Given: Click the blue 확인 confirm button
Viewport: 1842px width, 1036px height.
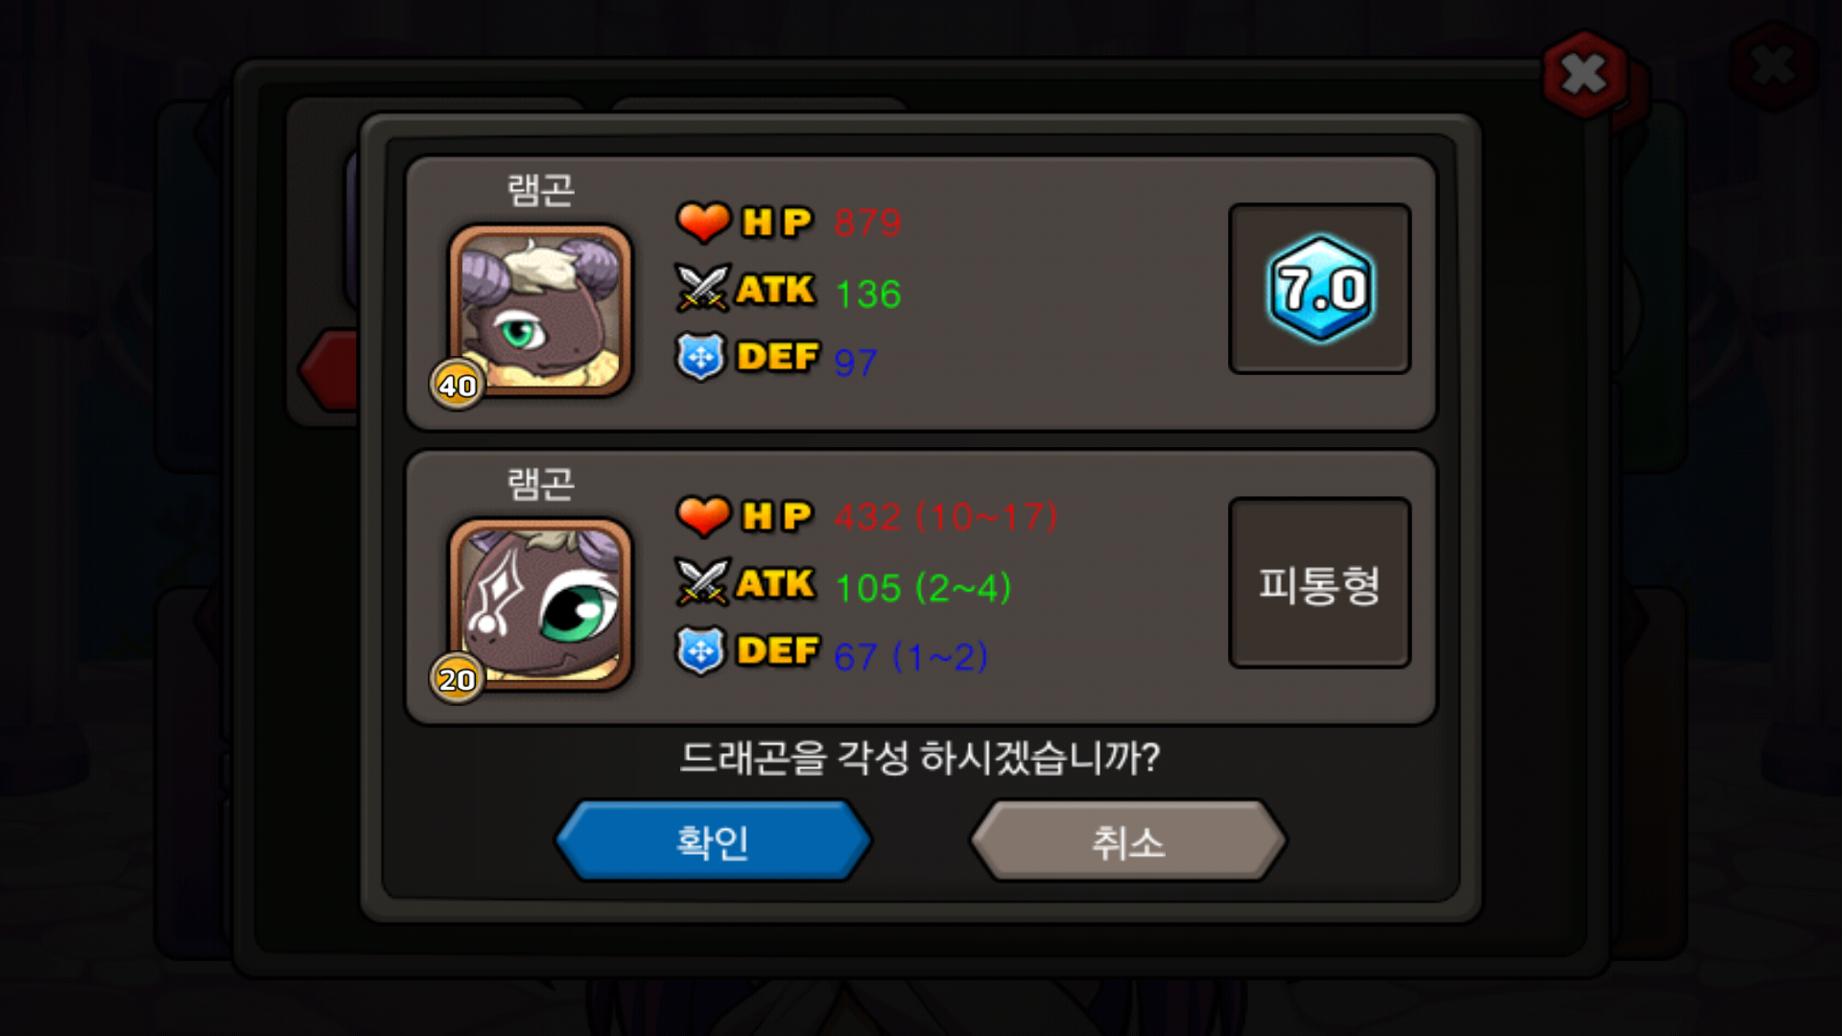Looking at the screenshot, I should click(x=713, y=840).
